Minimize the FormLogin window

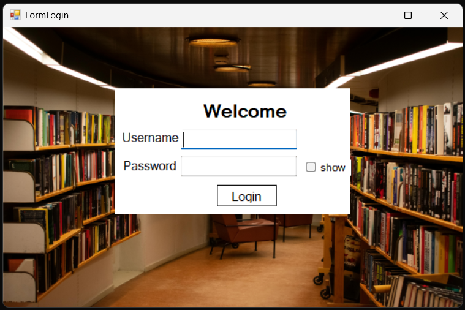tap(372, 15)
